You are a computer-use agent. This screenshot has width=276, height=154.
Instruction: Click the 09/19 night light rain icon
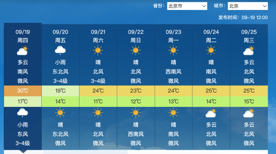[22, 113]
